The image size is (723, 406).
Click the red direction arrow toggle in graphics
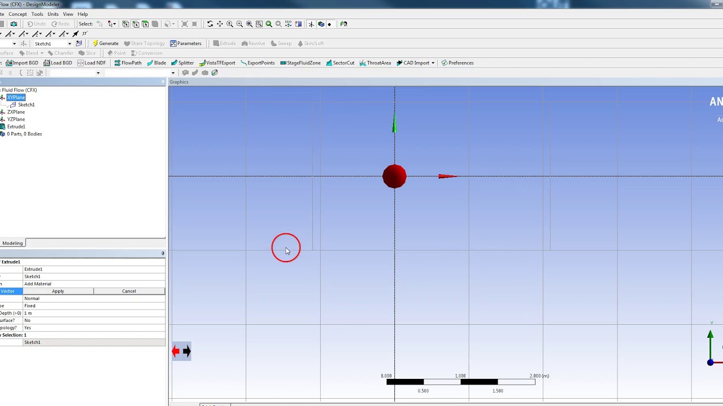point(176,351)
